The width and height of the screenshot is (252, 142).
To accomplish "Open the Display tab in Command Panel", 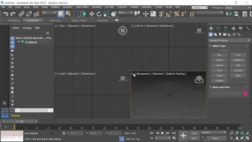I will pyautogui.click(x=241, y=28).
